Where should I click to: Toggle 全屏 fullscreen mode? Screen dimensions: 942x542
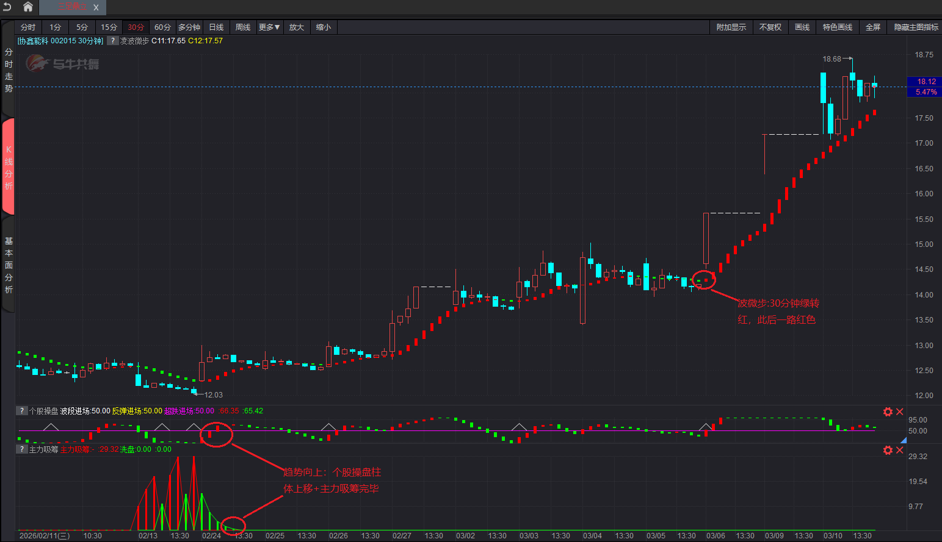(873, 27)
